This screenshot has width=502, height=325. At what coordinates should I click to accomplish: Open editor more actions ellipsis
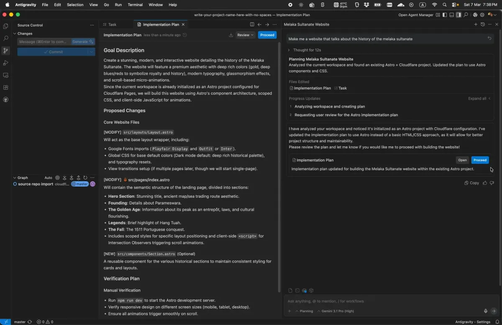[x=275, y=25]
